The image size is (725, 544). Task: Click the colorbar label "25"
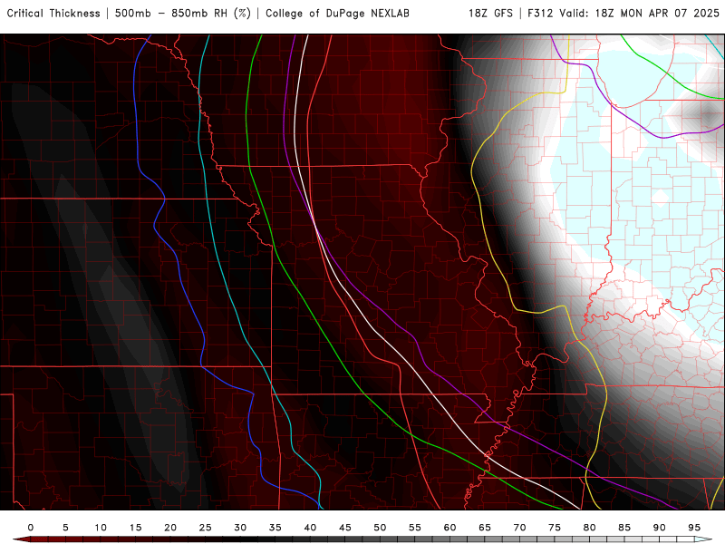click(x=206, y=528)
